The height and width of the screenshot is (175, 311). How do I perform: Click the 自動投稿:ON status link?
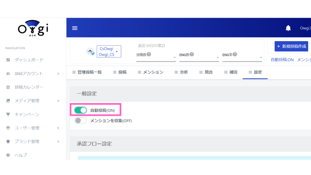[x=282, y=60]
